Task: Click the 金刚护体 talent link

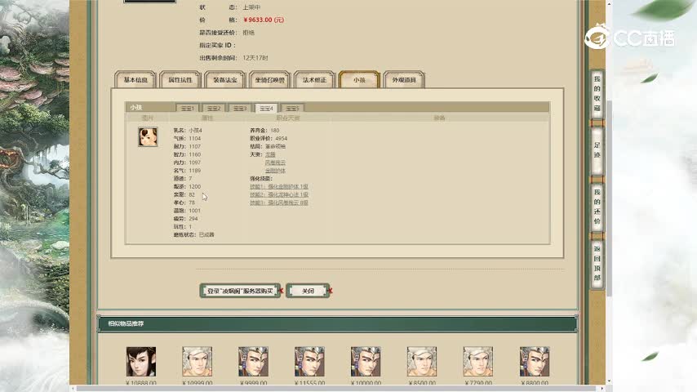Action: [x=275, y=171]
